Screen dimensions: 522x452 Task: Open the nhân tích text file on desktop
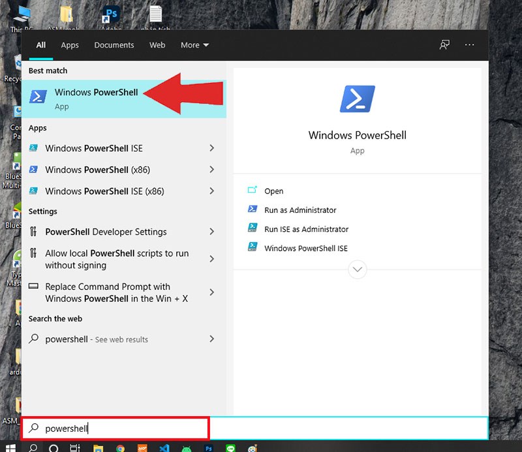point(155,18)
